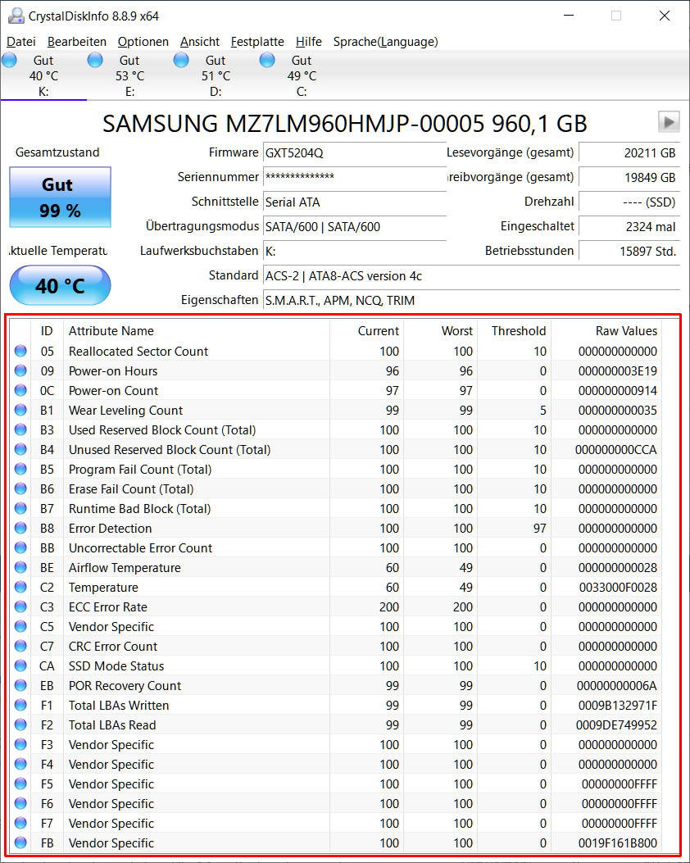Click status icon for Unused Reserved Block Count
The width and height of the screenshot is (690, 863).
tap(20, 449)
